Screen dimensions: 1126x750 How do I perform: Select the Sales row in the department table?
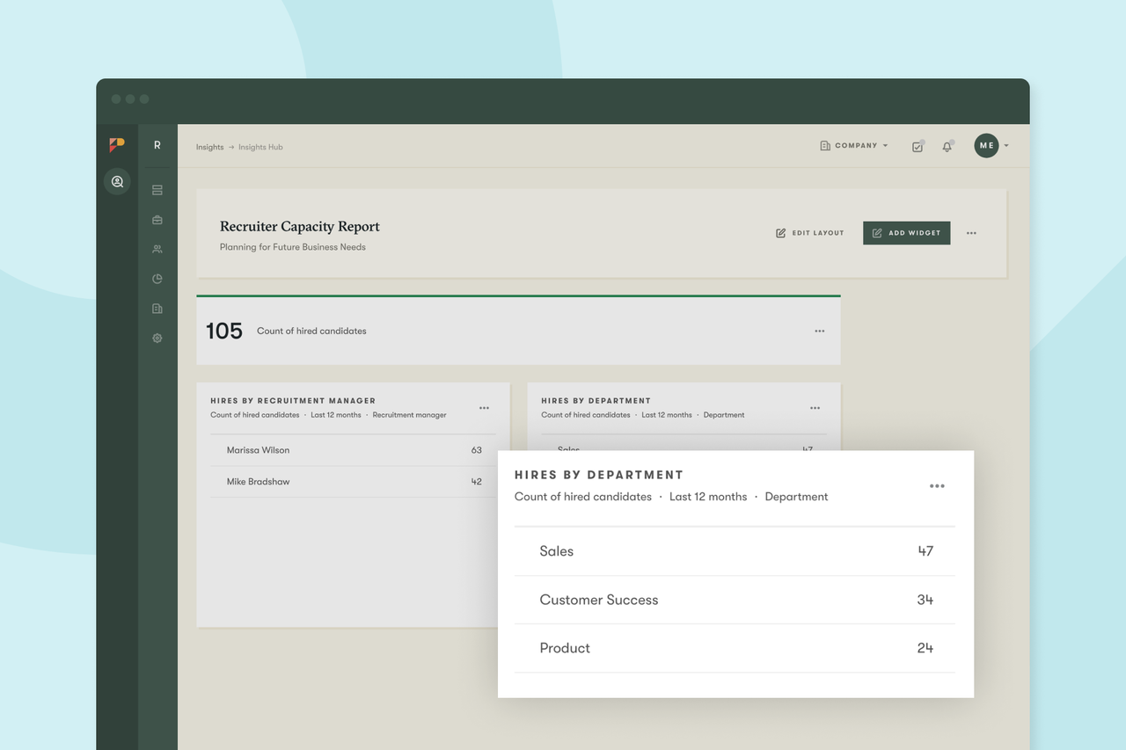coord(735,551)
